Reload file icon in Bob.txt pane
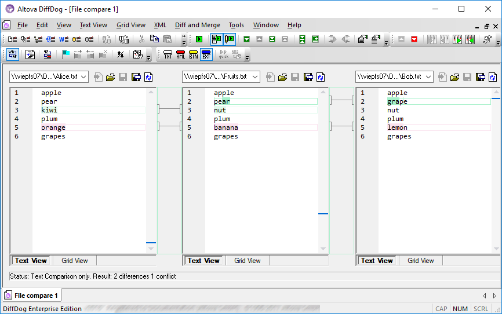 point(493,77)
